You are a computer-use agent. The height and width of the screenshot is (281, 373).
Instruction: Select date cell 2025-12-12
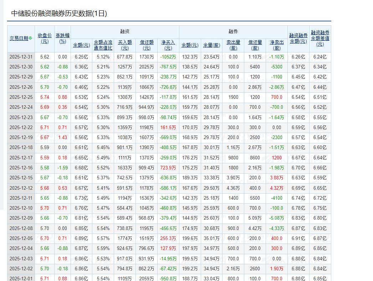click(x=21, y=188)
